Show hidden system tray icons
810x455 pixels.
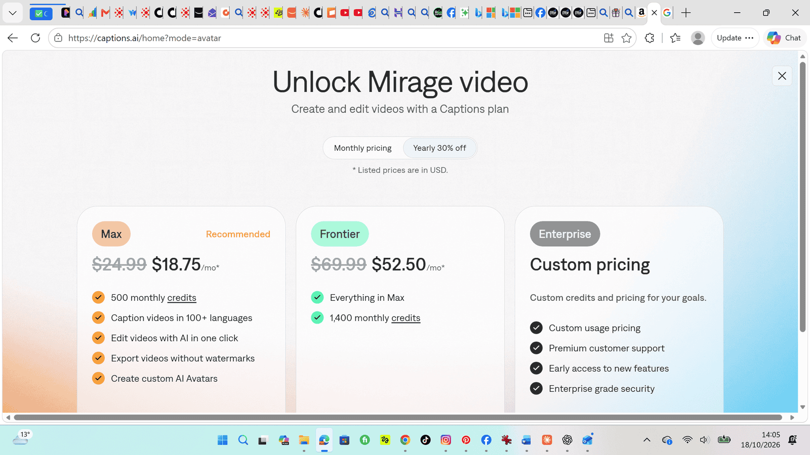647,440
